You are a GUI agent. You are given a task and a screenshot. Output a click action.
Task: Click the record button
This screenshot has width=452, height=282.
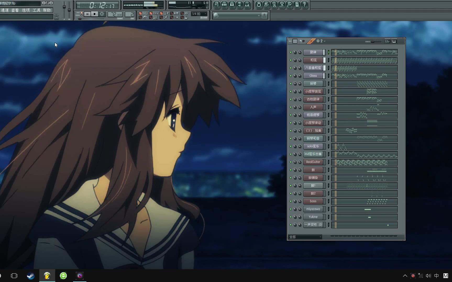pyautogui.click(x=102, y=14)
